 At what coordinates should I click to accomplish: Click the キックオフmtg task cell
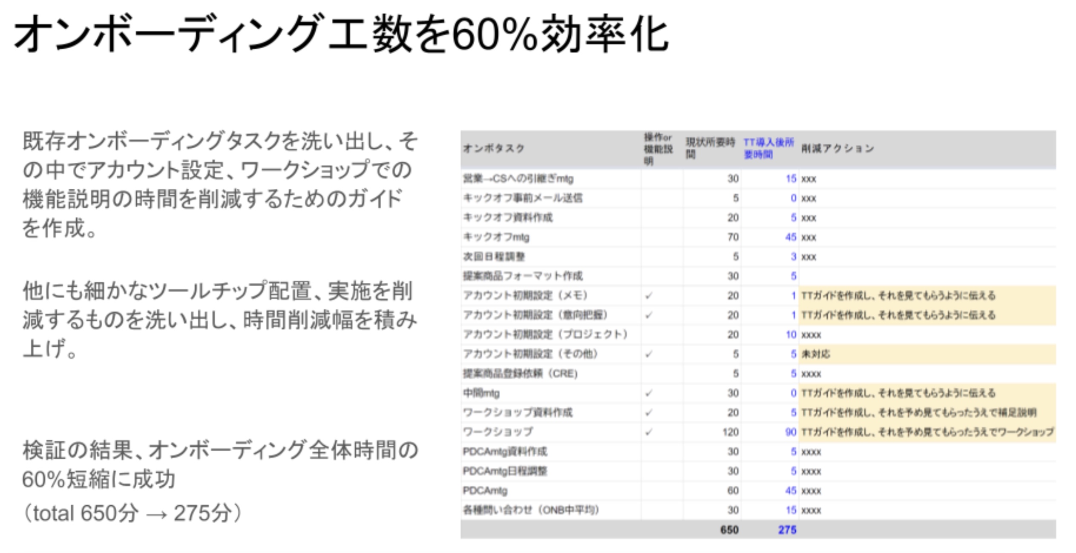(496, 237)
